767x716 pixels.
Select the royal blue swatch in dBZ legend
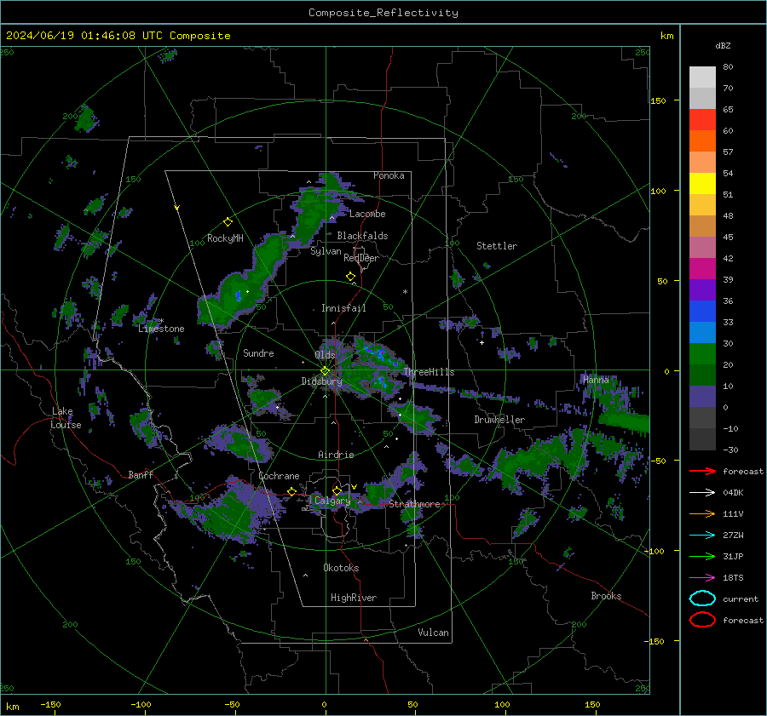[x=702, y=312]
